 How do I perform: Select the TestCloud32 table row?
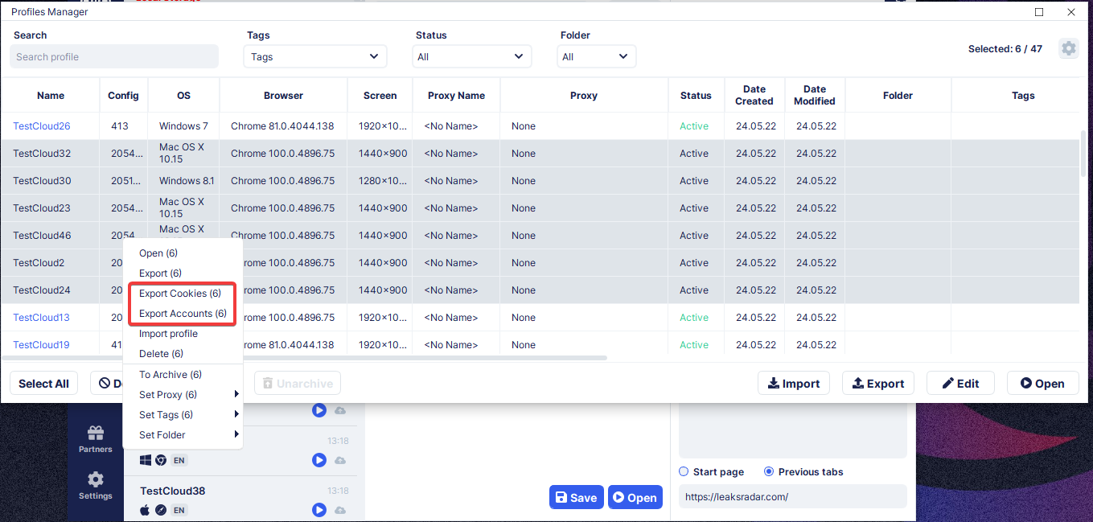pyautogui.click(x=540, y=154)
